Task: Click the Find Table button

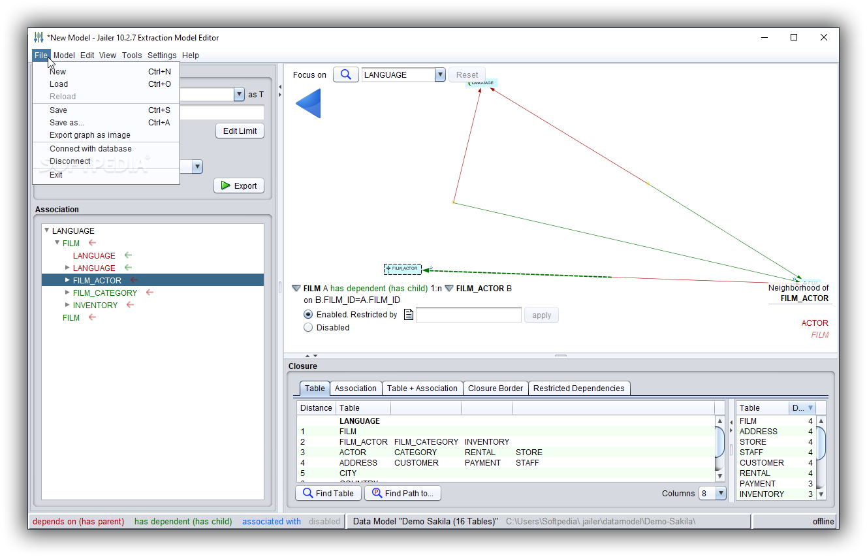Action: [328, 493]
